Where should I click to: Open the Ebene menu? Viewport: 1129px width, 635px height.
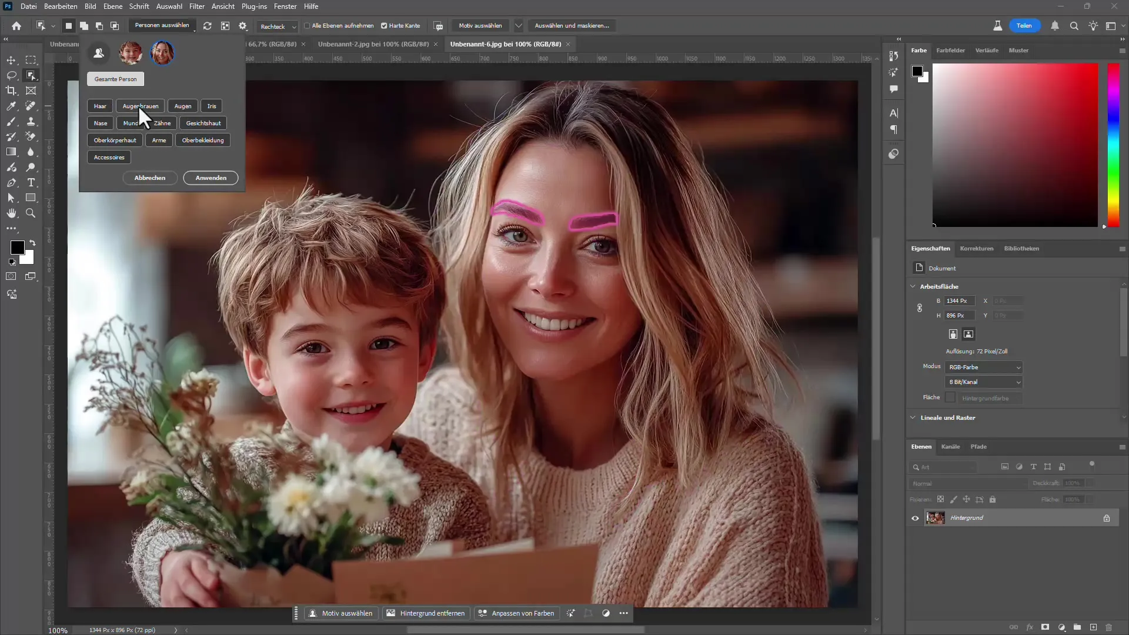pyautogui.click(x=113, y=6)
